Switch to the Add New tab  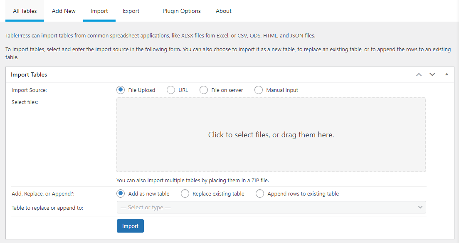coord(64,11)
